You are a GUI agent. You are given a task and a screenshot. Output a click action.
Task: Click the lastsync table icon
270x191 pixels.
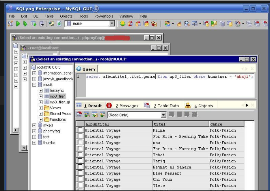(x=46, y=90)
